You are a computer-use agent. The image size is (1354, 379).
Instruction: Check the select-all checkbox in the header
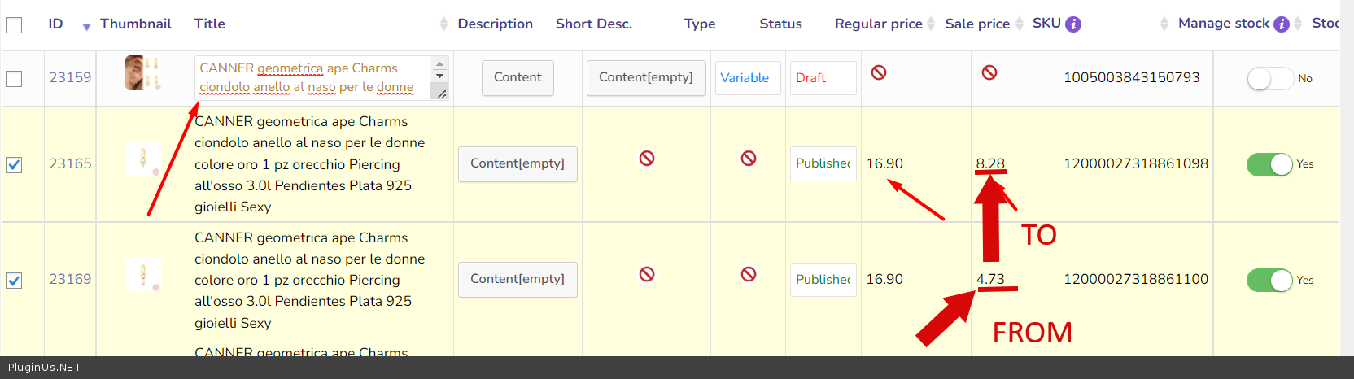coord(14,25)
